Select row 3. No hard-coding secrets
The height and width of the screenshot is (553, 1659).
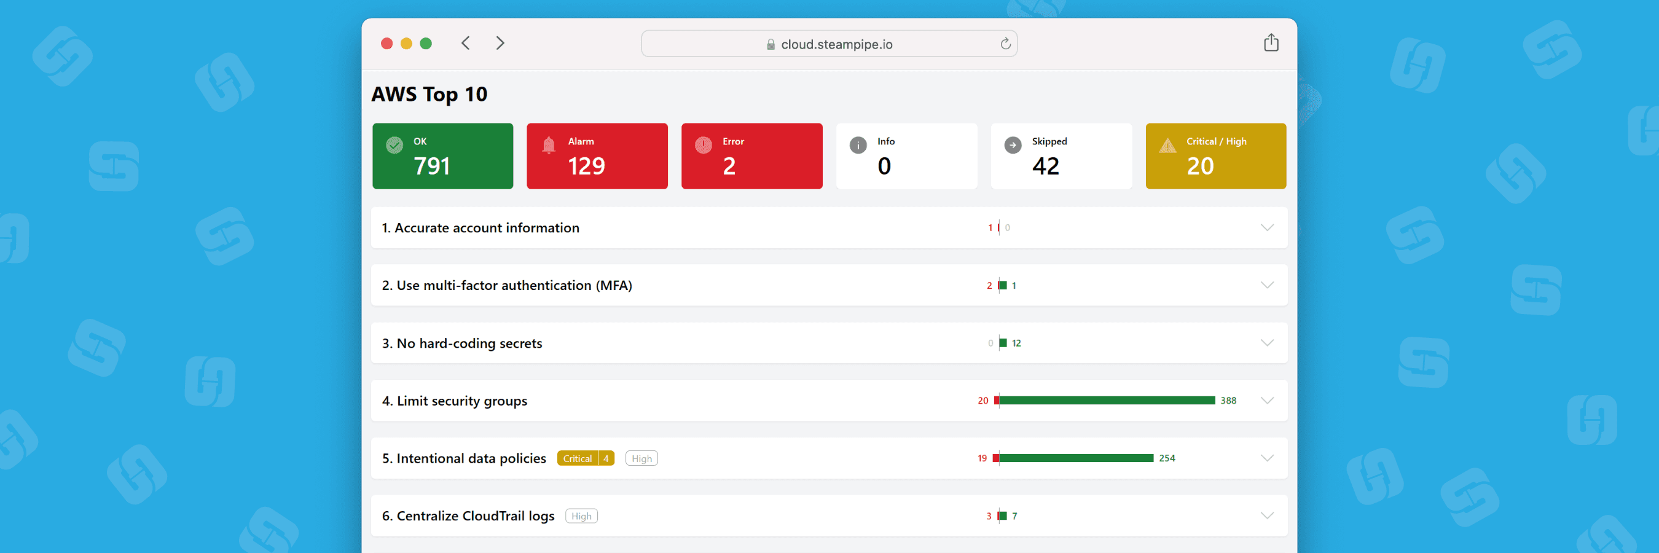[x=829, y=343]
